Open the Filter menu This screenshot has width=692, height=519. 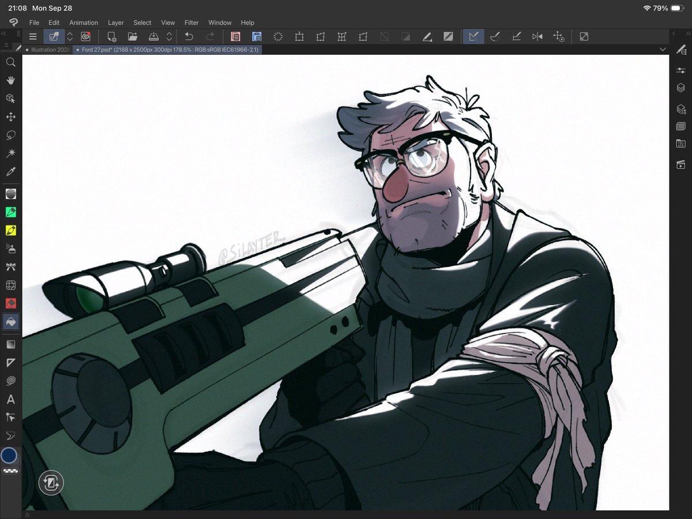click(191, 22)
